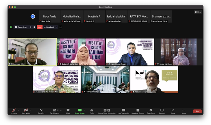The width and height of the screenshot is (211, 125).
Task: Click the Apps icon
Action: point(173,111)
